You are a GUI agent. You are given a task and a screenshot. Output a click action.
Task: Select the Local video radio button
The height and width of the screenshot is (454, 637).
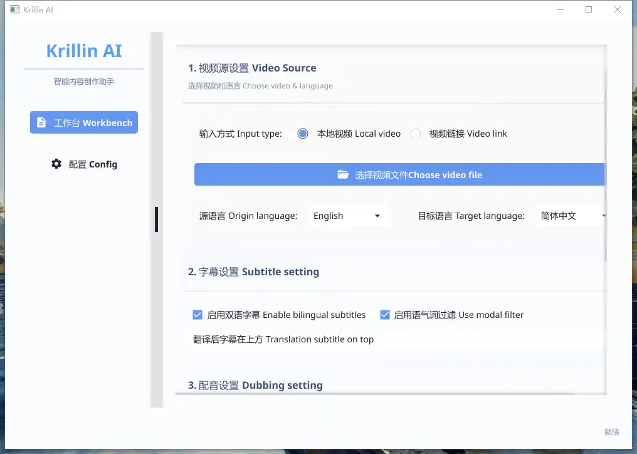click(303, 134)
